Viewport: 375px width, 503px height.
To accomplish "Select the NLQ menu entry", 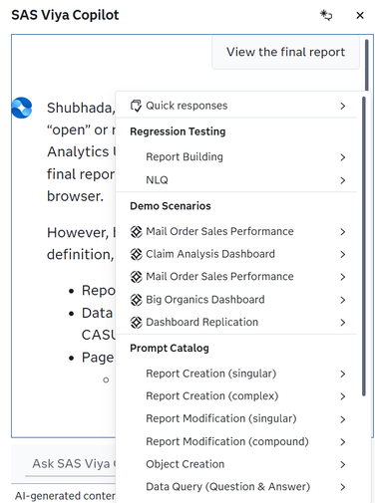I will [236, 180].
